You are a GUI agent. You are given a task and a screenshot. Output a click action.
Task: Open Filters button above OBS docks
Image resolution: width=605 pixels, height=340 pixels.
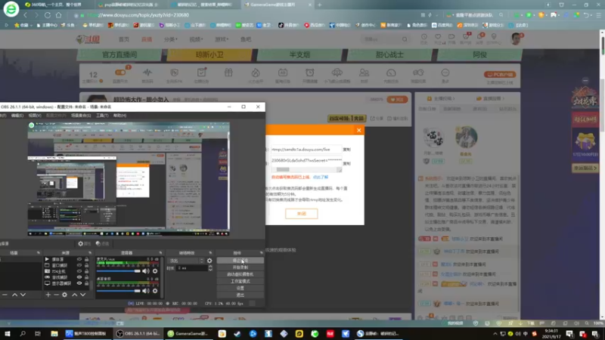click(x=102, y=243)
